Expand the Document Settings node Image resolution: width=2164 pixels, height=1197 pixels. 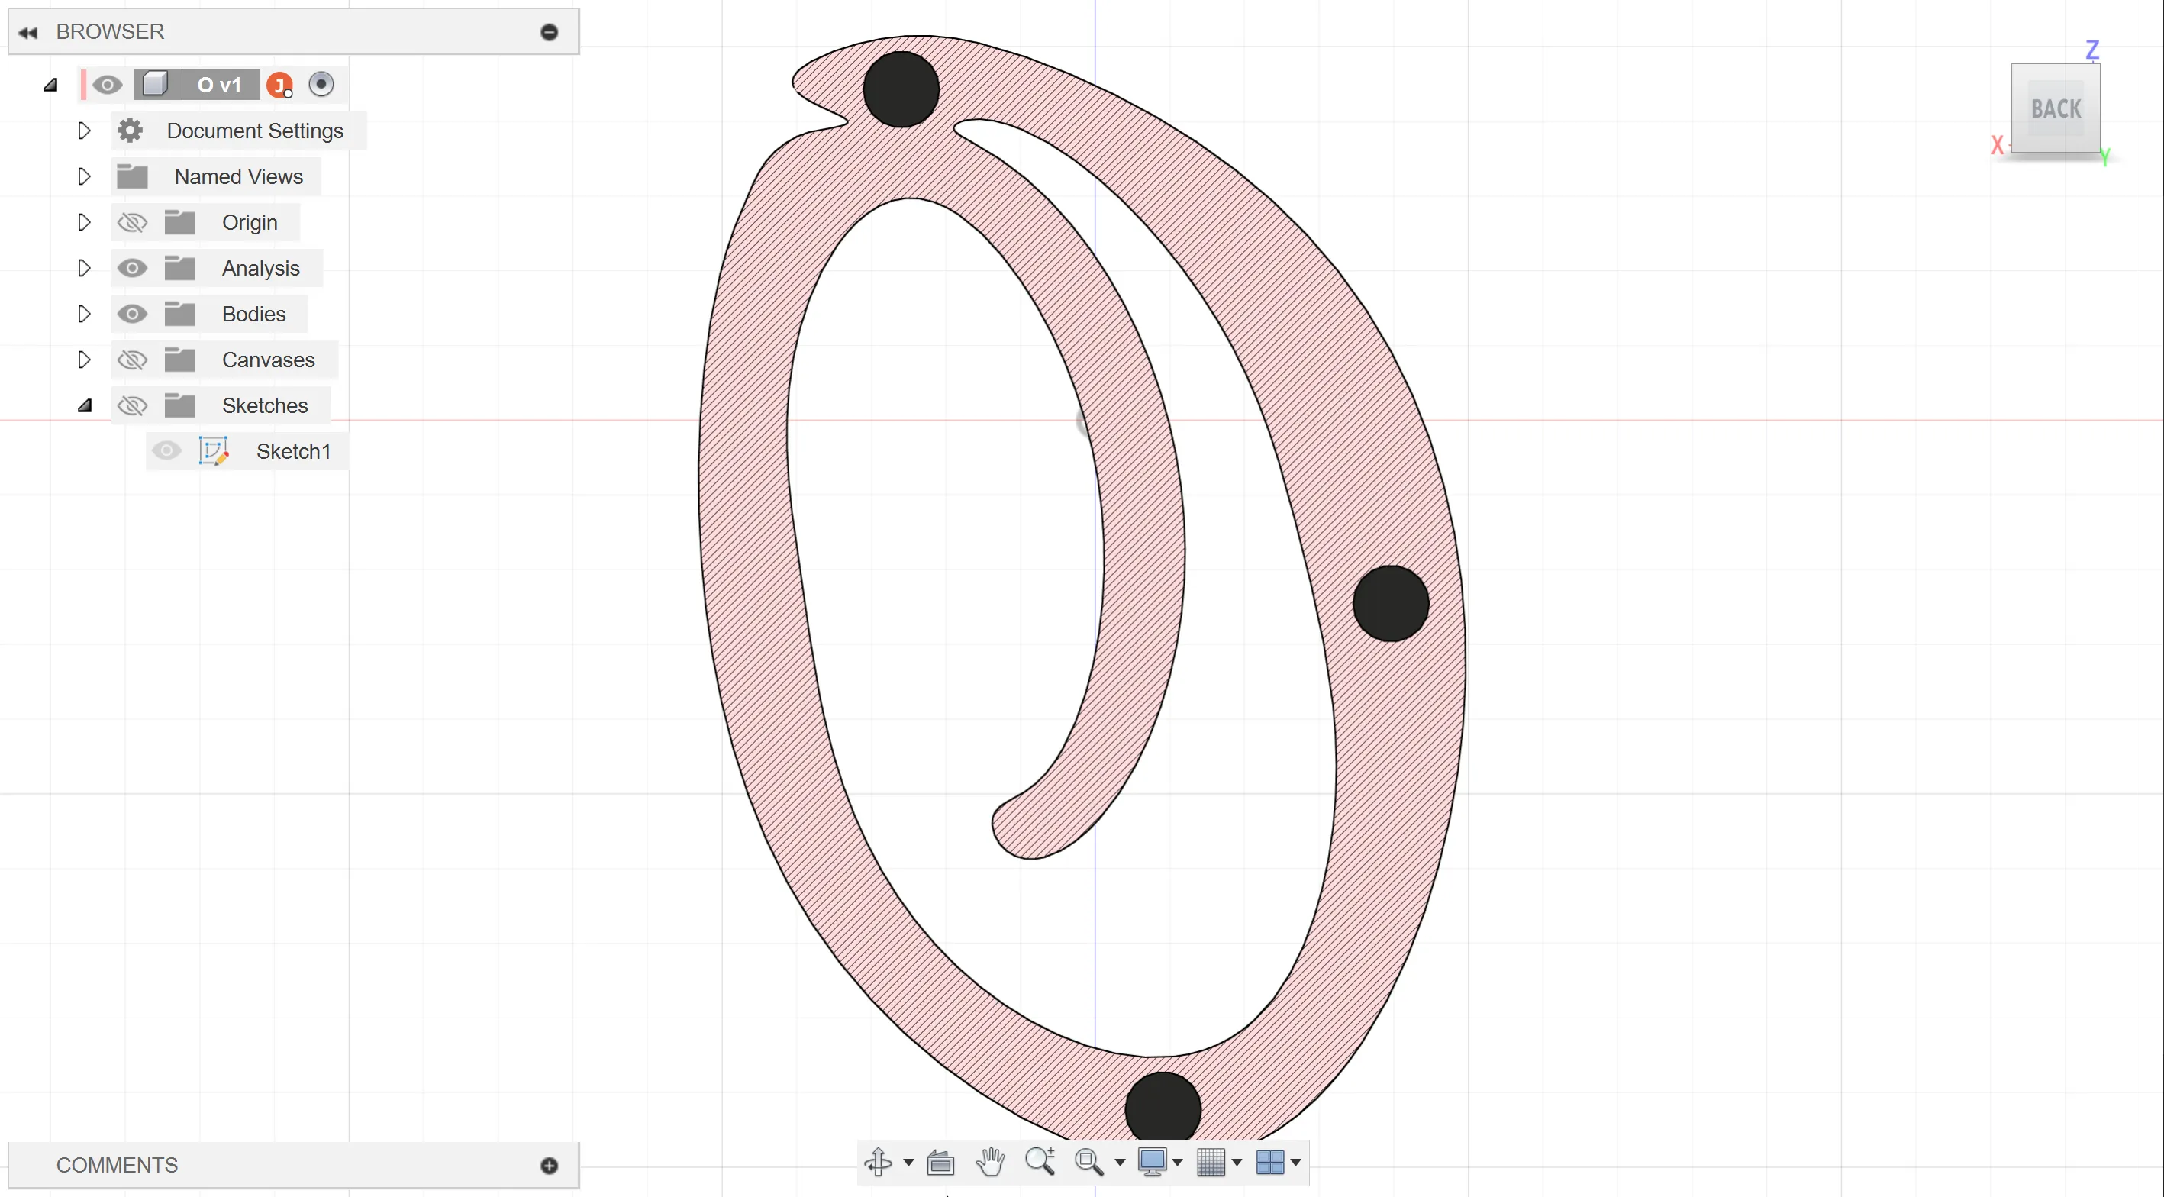(x=83, y=131)
